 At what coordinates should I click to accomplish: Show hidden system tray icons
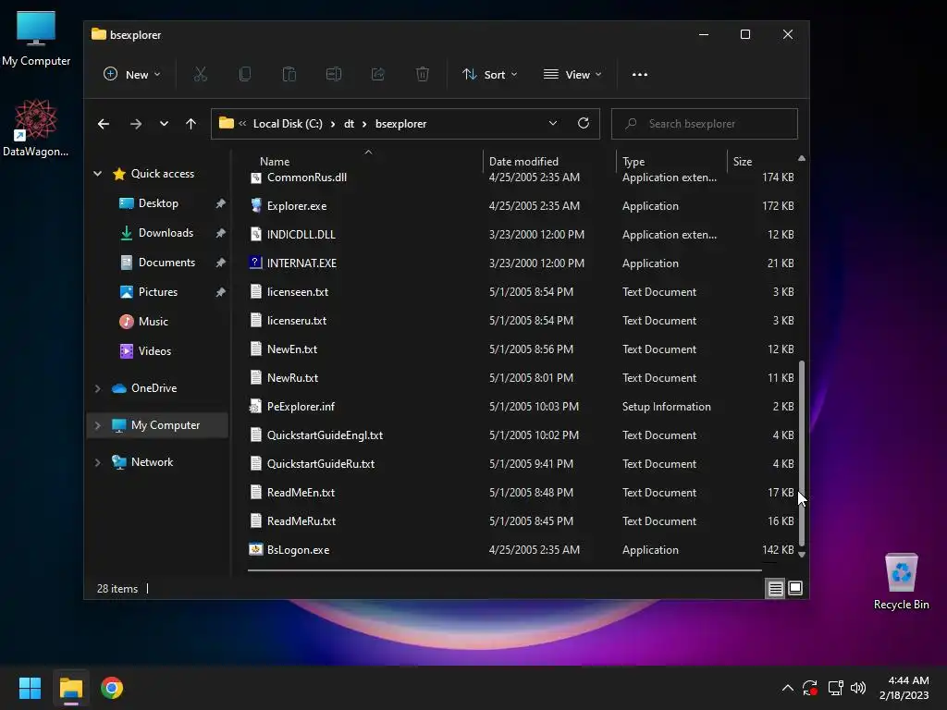click(x=788, y=688)
